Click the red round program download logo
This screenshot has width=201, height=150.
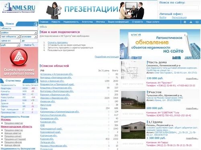click(x=19, y=57)
